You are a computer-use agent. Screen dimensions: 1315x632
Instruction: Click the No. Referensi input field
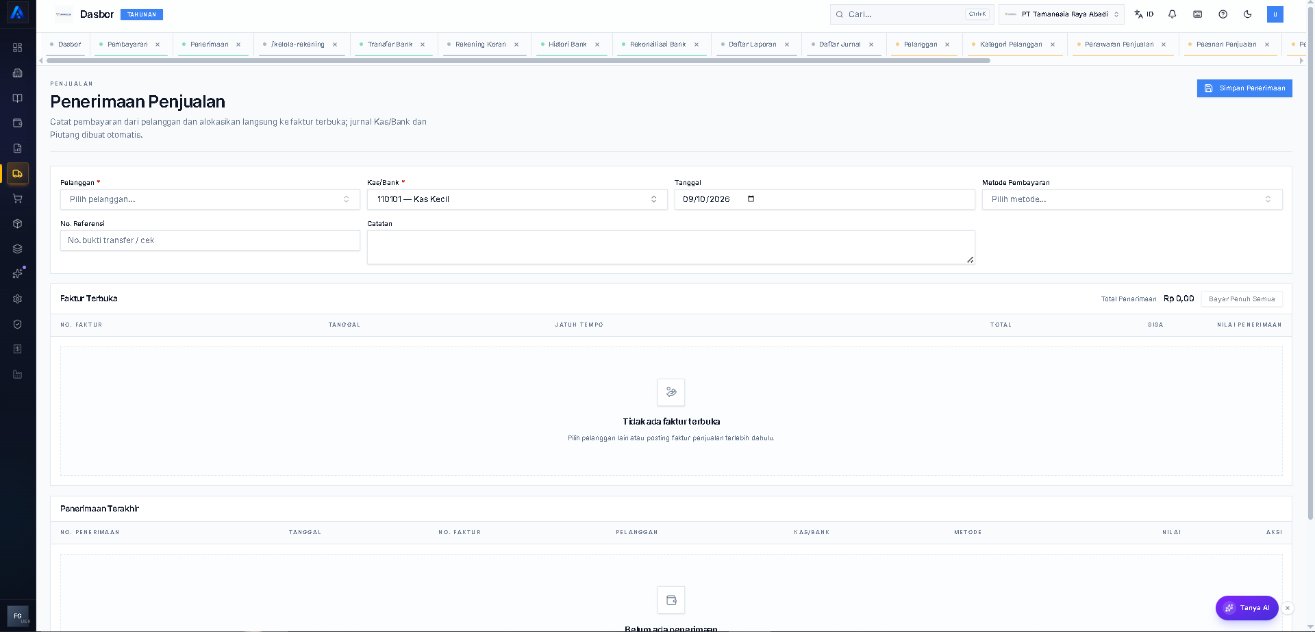[x=210, y=240]
